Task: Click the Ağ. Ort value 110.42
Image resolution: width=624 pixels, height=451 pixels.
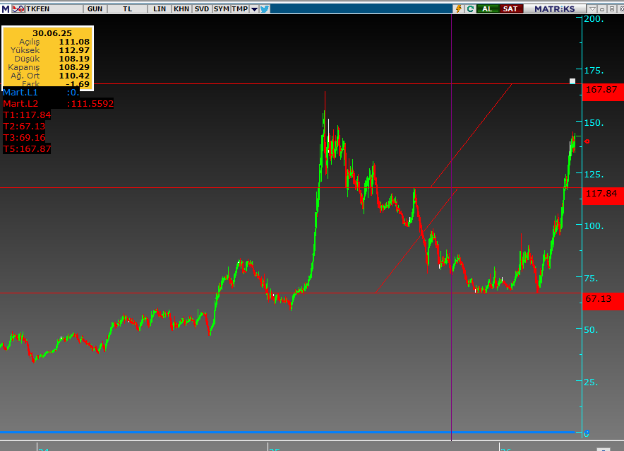Action: [x=74, y=76]
